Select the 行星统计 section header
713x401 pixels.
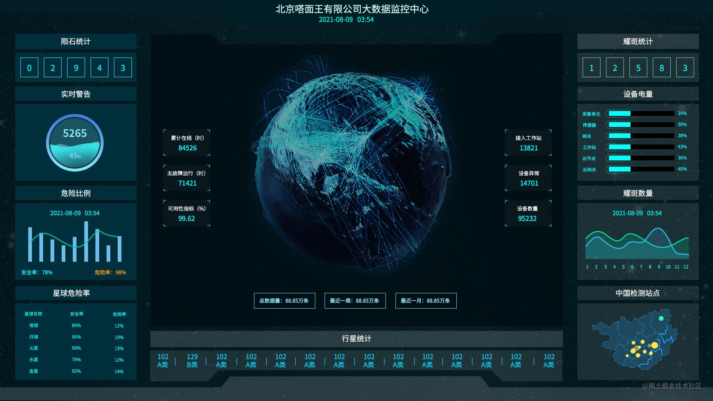pos(356,339)
